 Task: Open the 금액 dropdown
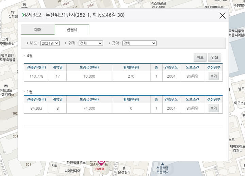[x=140, y=43]
